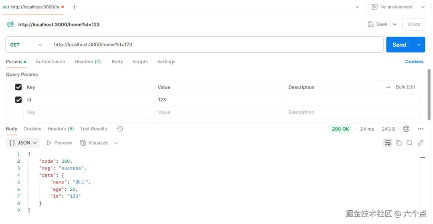Search the response with magnifier icon
This screenshot has width=433, height=224.
click(409, 143)
